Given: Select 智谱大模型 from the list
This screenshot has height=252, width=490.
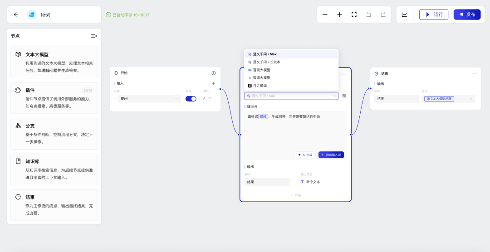Looking at the screenshot, I should pos(291,78).
